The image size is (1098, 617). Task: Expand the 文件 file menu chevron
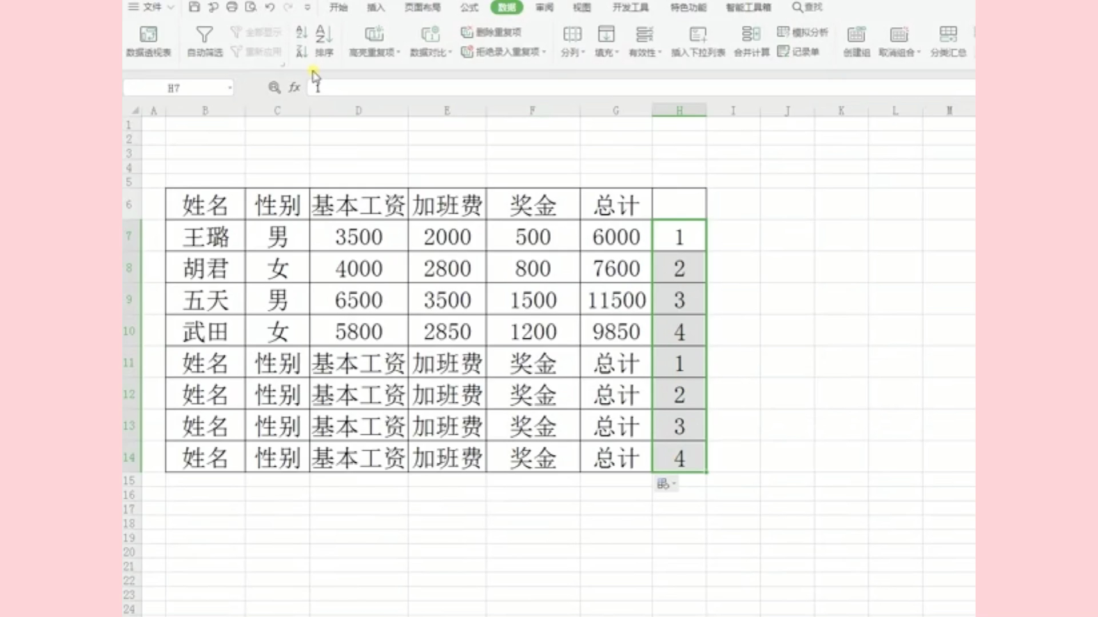pos(170,7)
